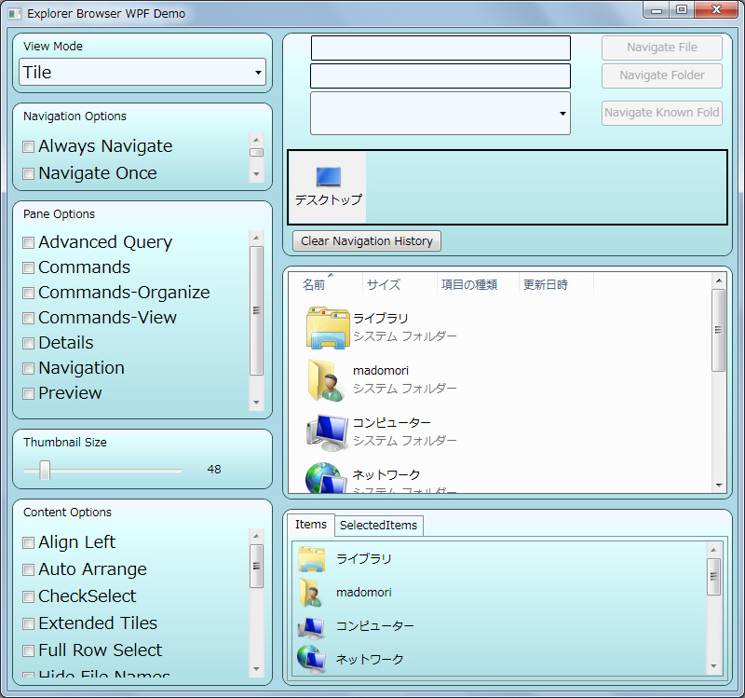Click ライブラリ icon in the Items list
Image resolution: width=745 pixels, height=698 pixels.
[312, 559]
